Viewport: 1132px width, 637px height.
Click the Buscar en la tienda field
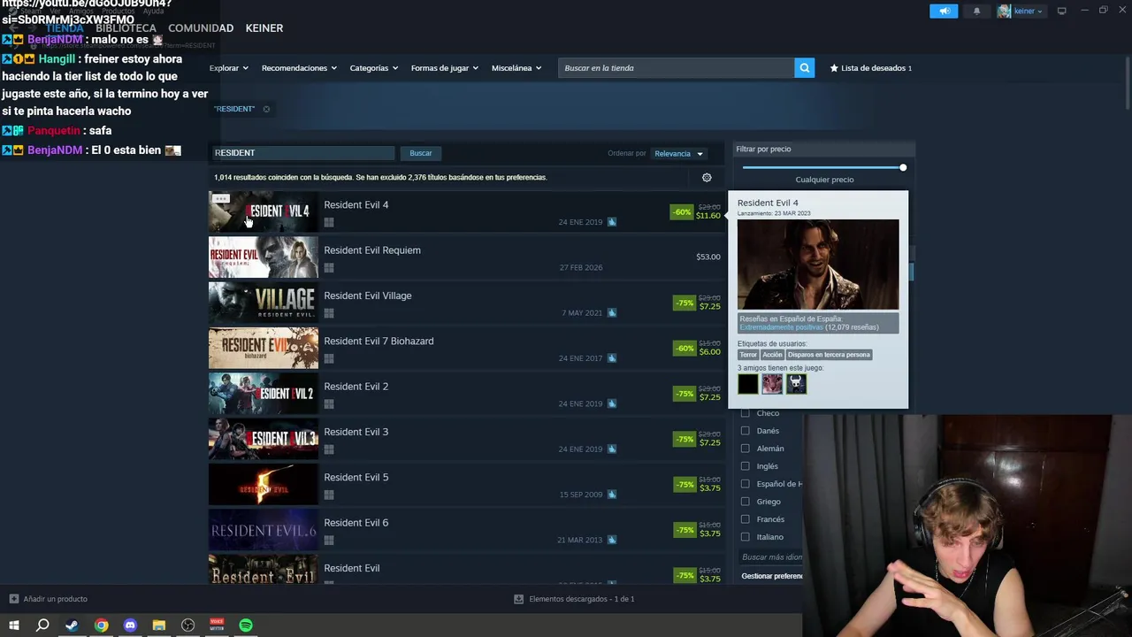[x=676, y=68]
